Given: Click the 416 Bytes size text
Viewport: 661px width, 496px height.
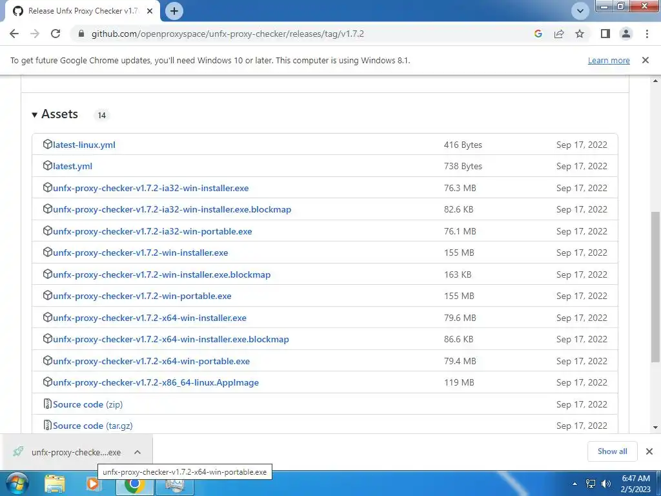Looking at the screenshot, I should [463, 145].
